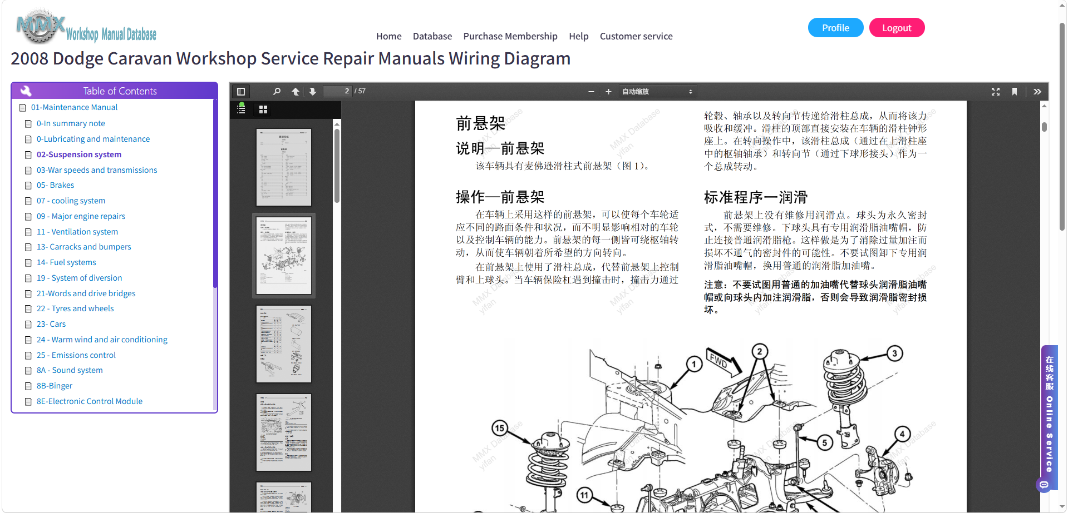Select the first page thumbnail
Screen dimensions: 1068x513
coord(284,167)
